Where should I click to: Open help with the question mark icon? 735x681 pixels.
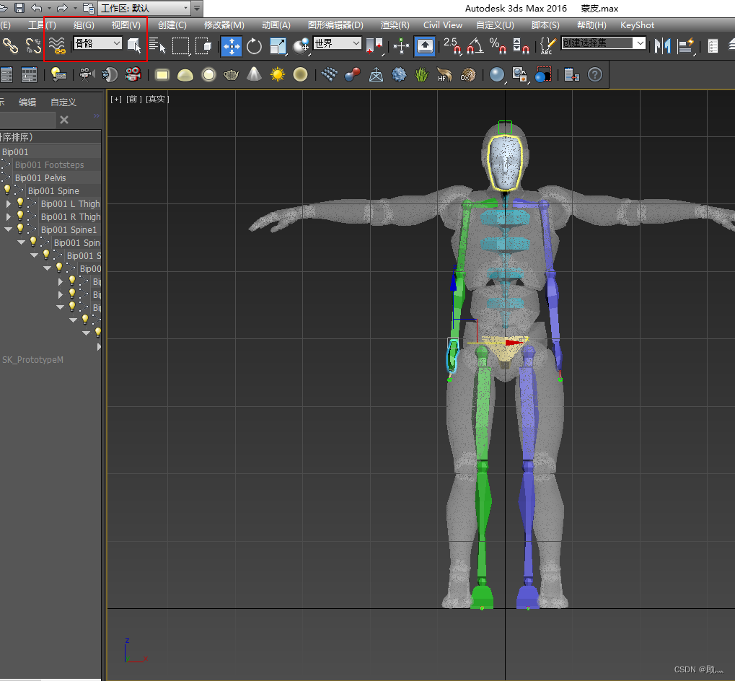pyautogui.click(x=594, y=74)
